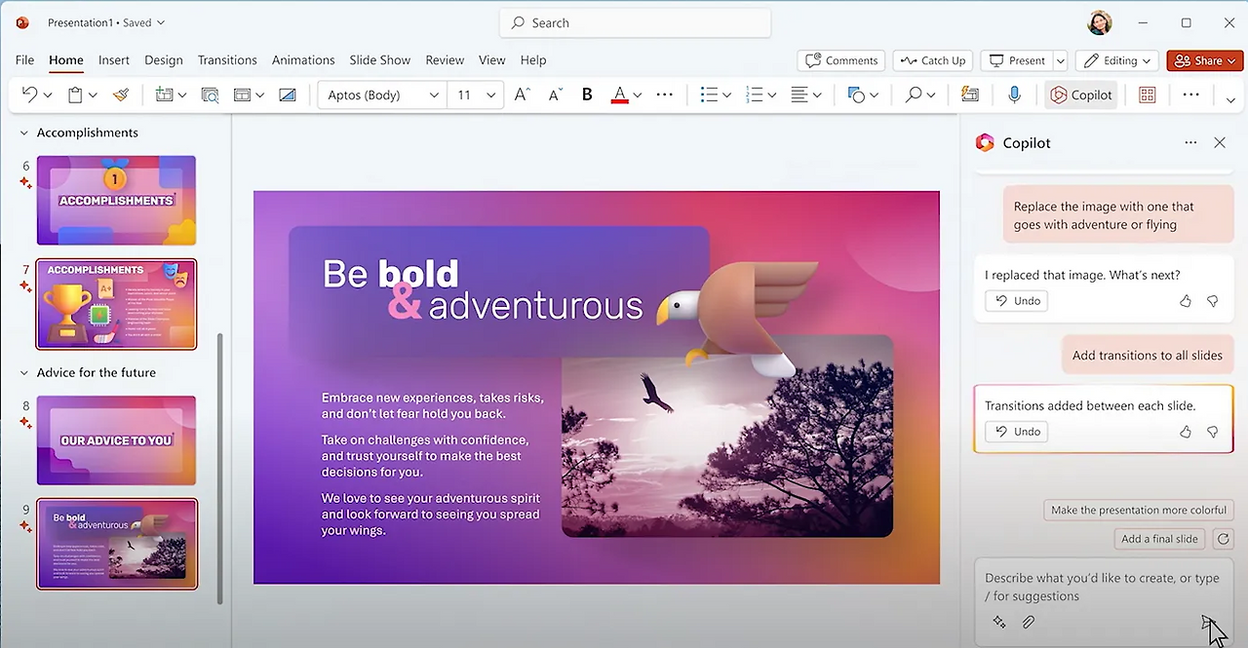
Task: Give a thumbs down to the image replacement response
Action: tap(1212, 302)
